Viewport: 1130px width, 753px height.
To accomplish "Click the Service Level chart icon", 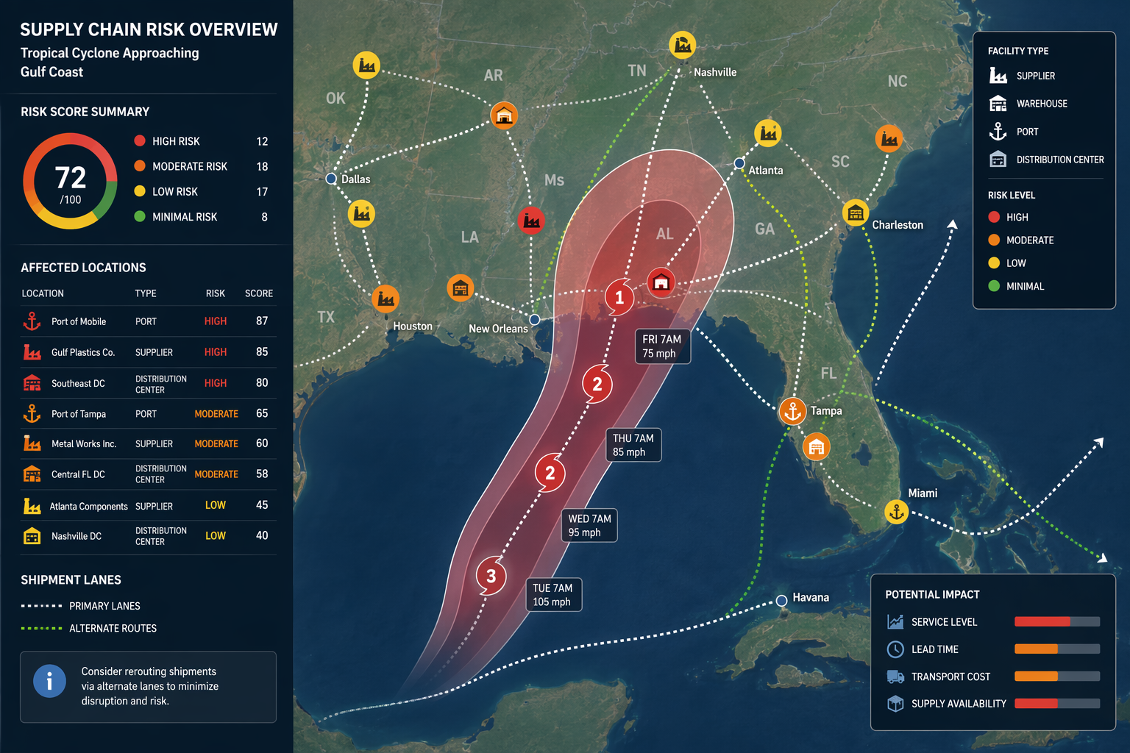I will [x=895, y=622].
